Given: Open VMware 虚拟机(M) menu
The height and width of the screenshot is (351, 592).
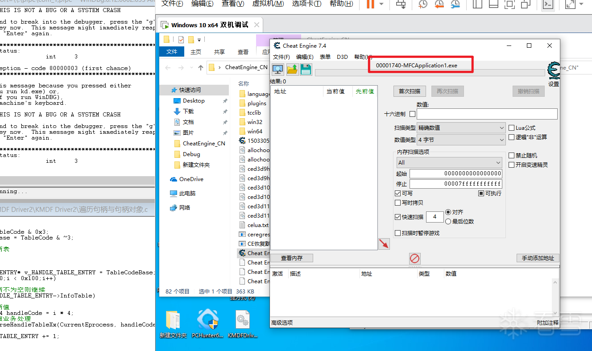Looking at the screenshot, I should 268,4.
